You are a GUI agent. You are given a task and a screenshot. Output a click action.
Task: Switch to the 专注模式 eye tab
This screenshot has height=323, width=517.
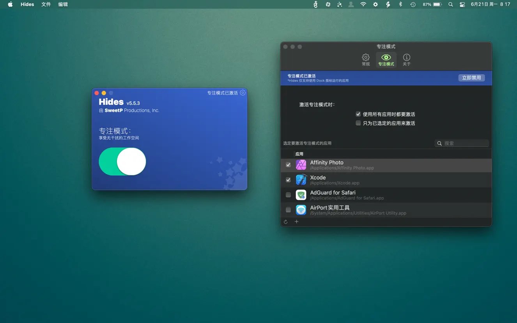[386, 60]
